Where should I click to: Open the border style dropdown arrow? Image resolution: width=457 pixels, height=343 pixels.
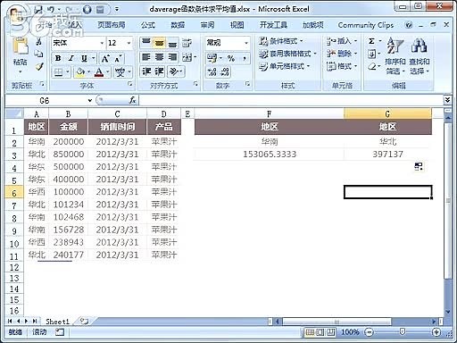pyautogui.click(x=68, y=71)
